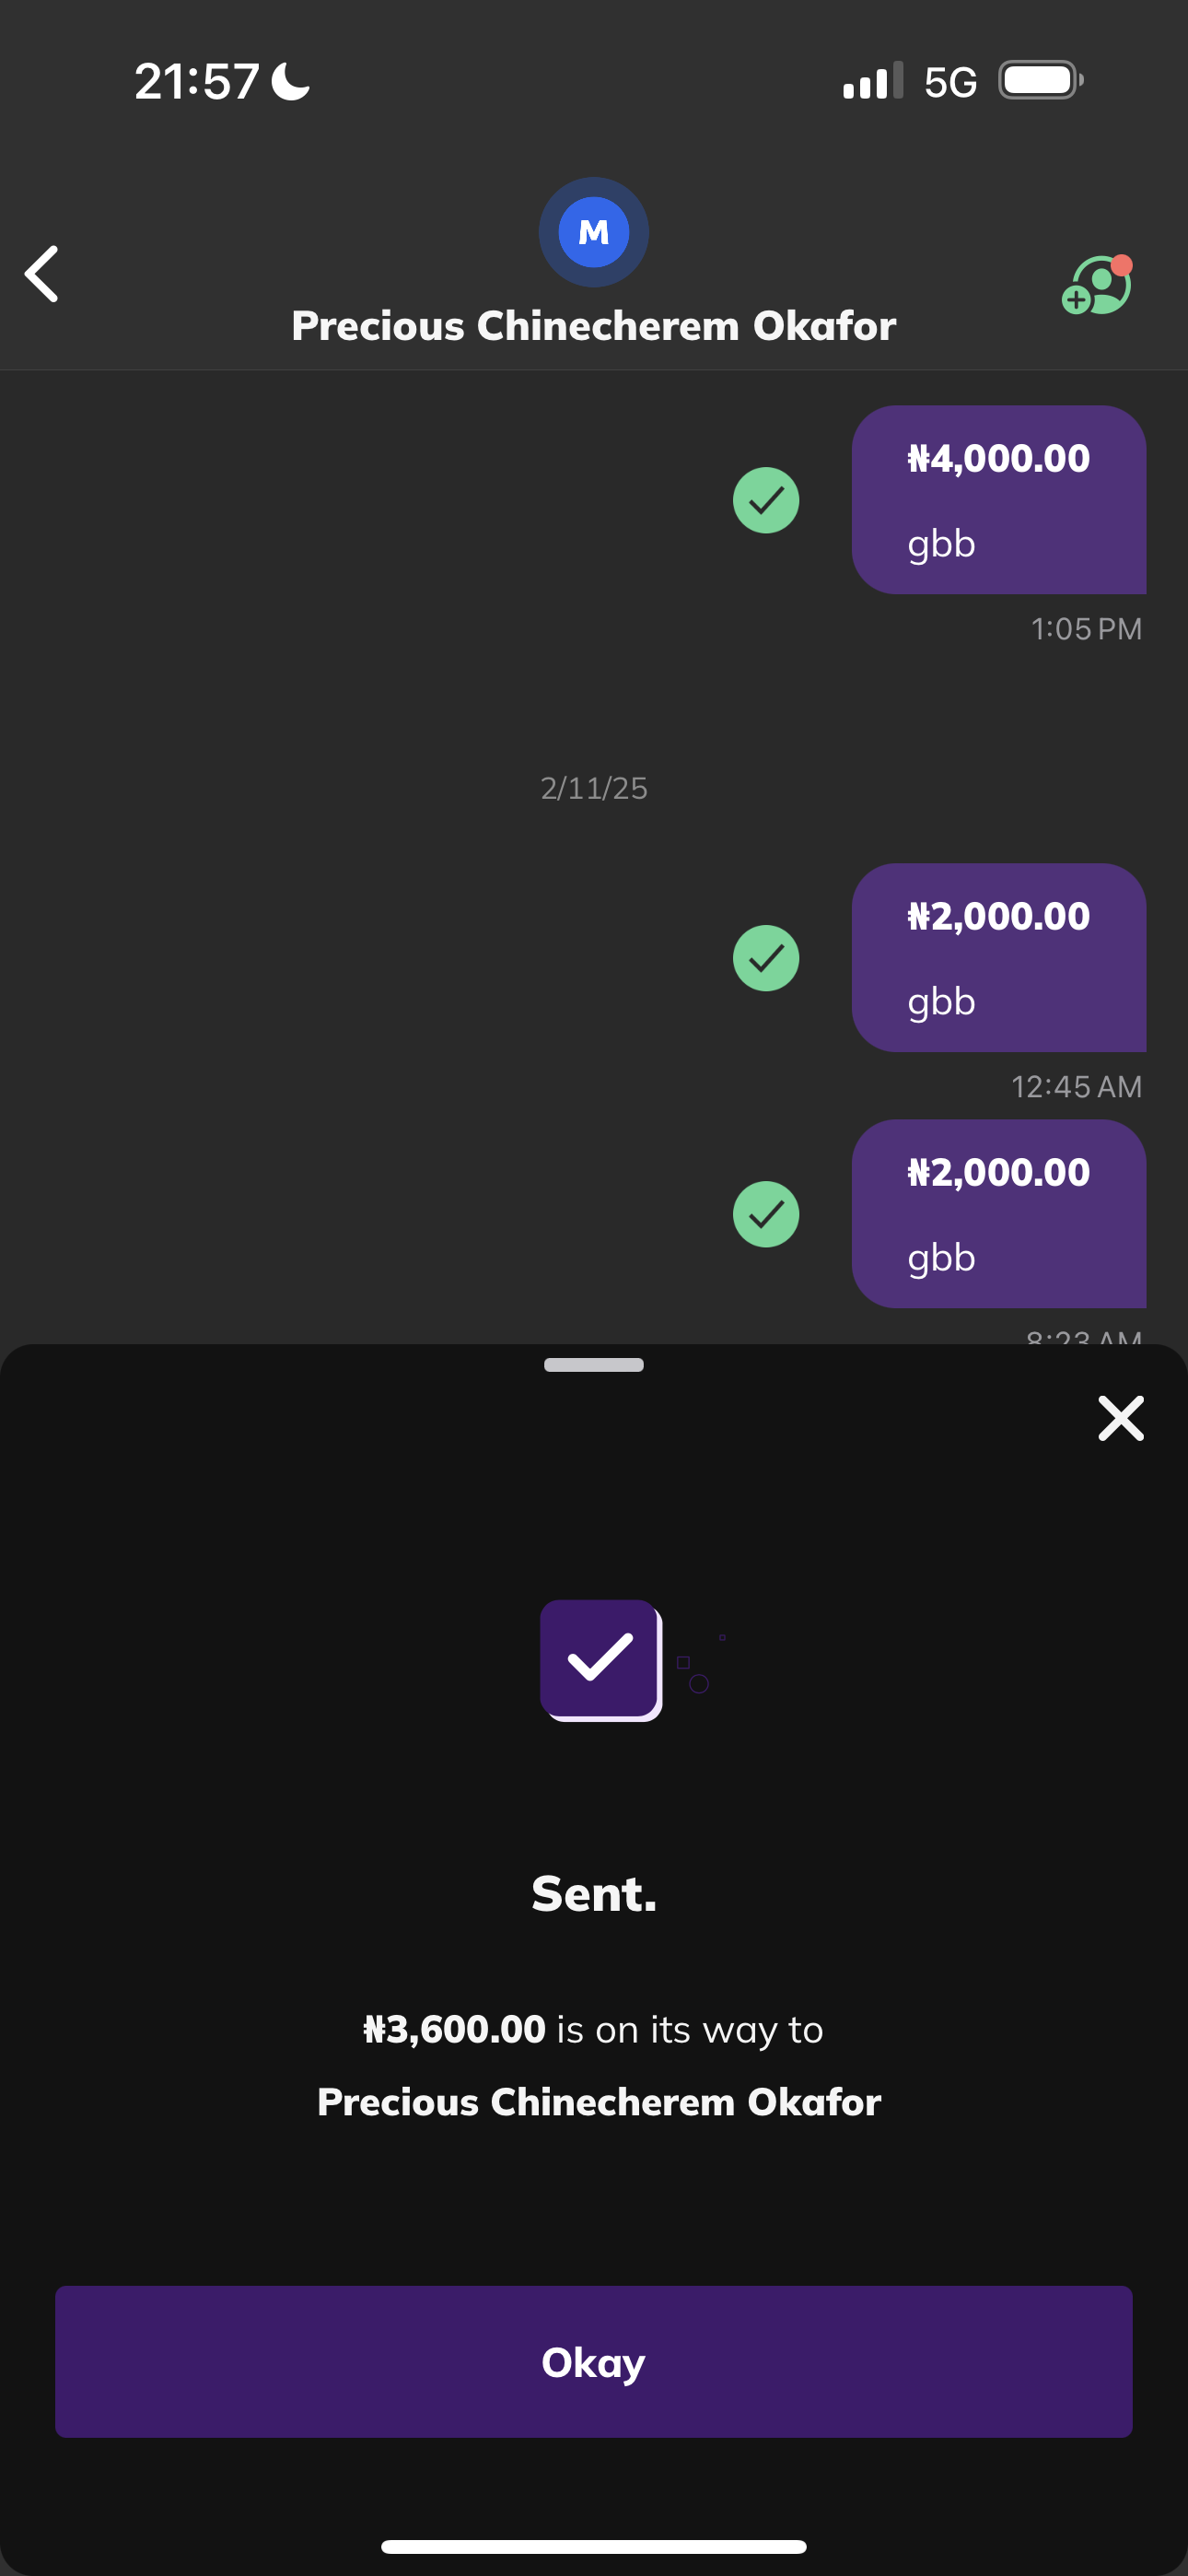Tap the home indicator bar

593,2546
